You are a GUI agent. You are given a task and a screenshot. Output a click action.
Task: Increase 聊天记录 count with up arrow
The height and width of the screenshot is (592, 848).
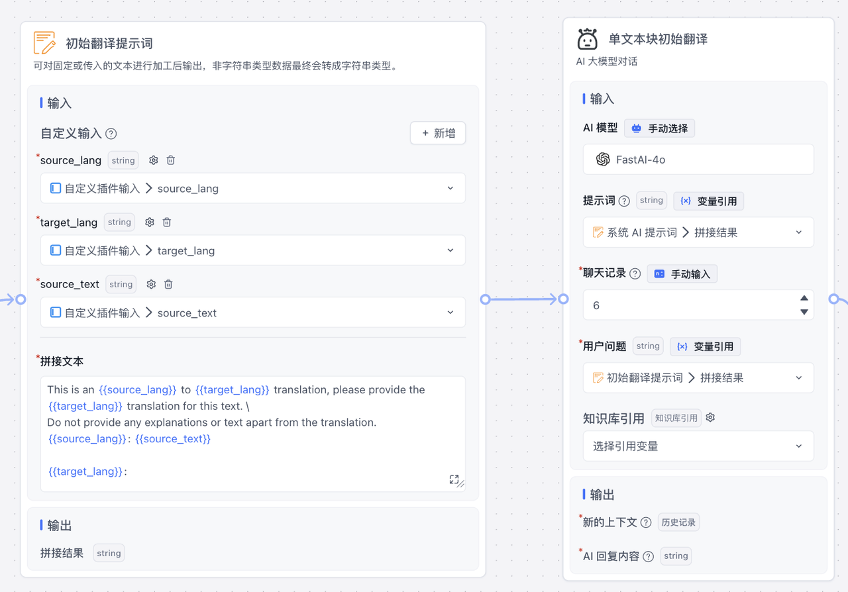(x=804, y=299)
